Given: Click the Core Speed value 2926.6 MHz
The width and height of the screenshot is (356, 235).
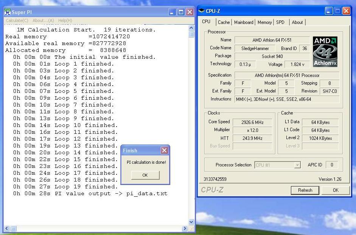Looking at the screenshot, I should (252, 122).
